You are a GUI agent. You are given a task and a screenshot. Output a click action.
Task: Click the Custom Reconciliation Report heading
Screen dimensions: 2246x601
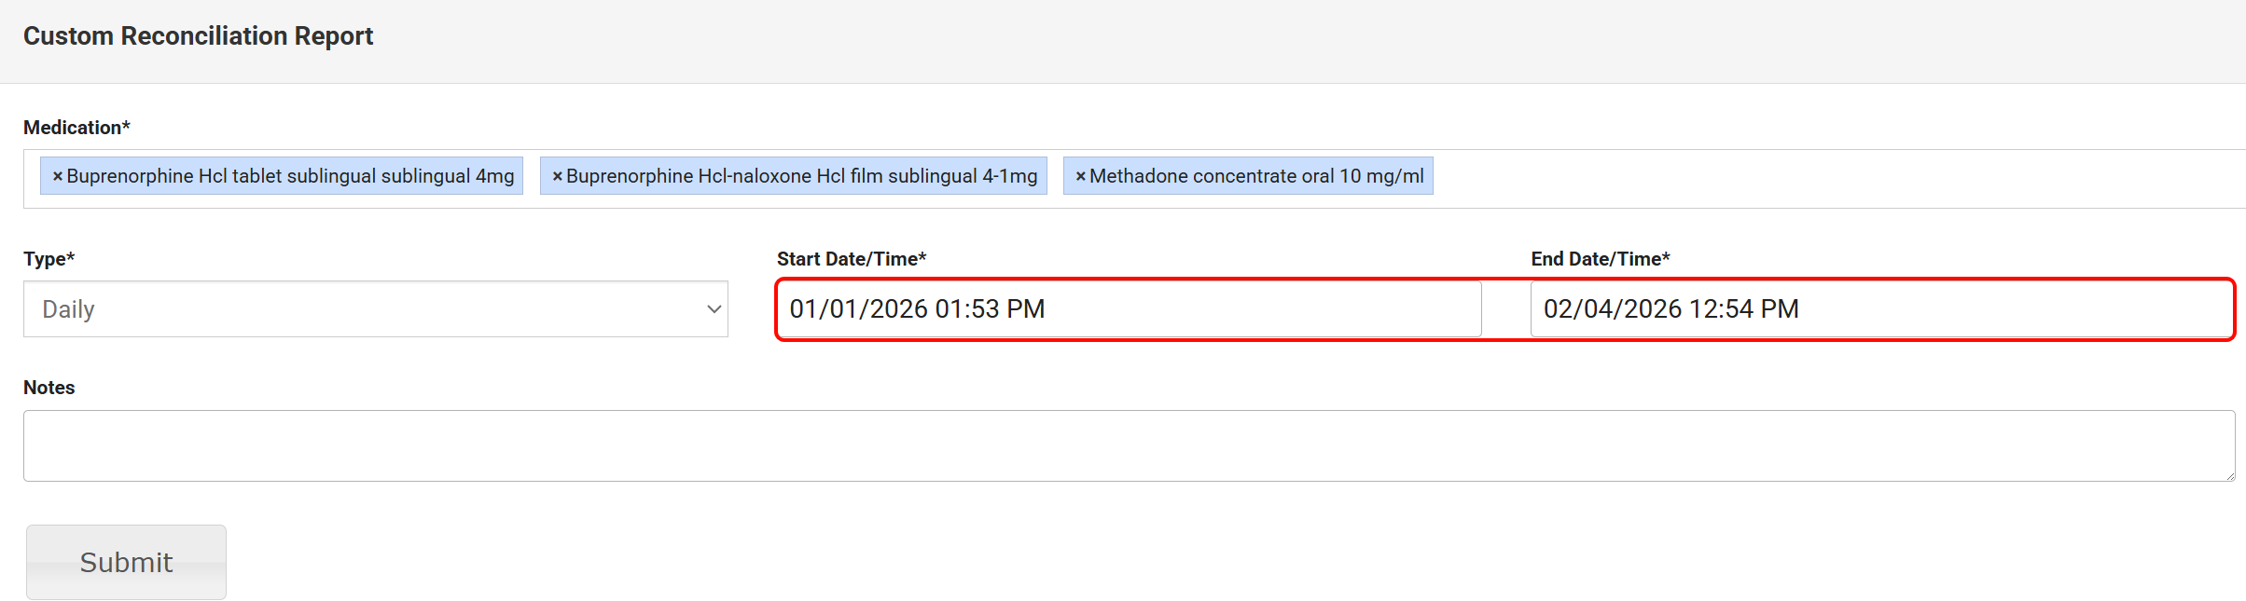click(198, 36)
